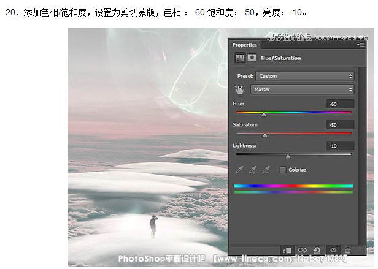Reset adjustment to defaults icon
This screenshot has width=378, height=269.
[x=317, y=250]
